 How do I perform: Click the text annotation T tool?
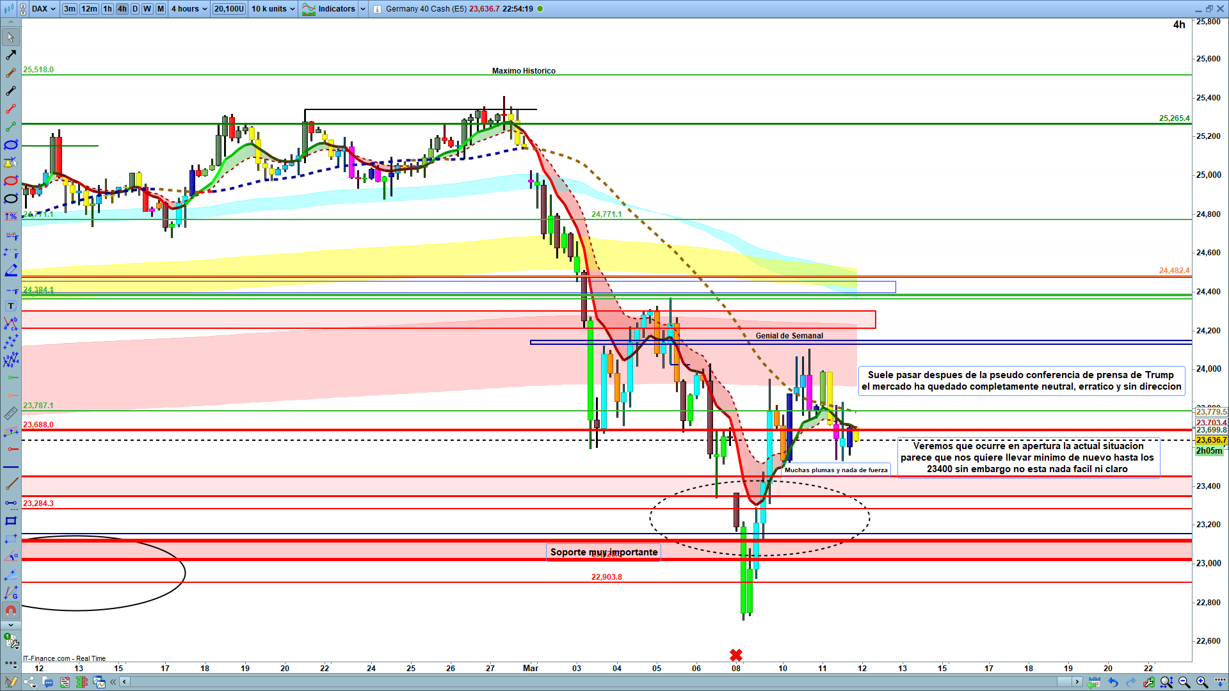pyautogui.click(x=10, y=306)
